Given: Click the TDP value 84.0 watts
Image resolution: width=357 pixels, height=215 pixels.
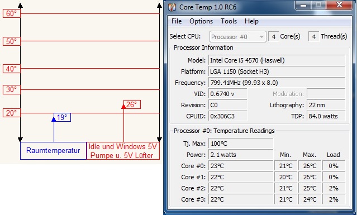Looking at the screenshot, I should (x=326, y=116).
